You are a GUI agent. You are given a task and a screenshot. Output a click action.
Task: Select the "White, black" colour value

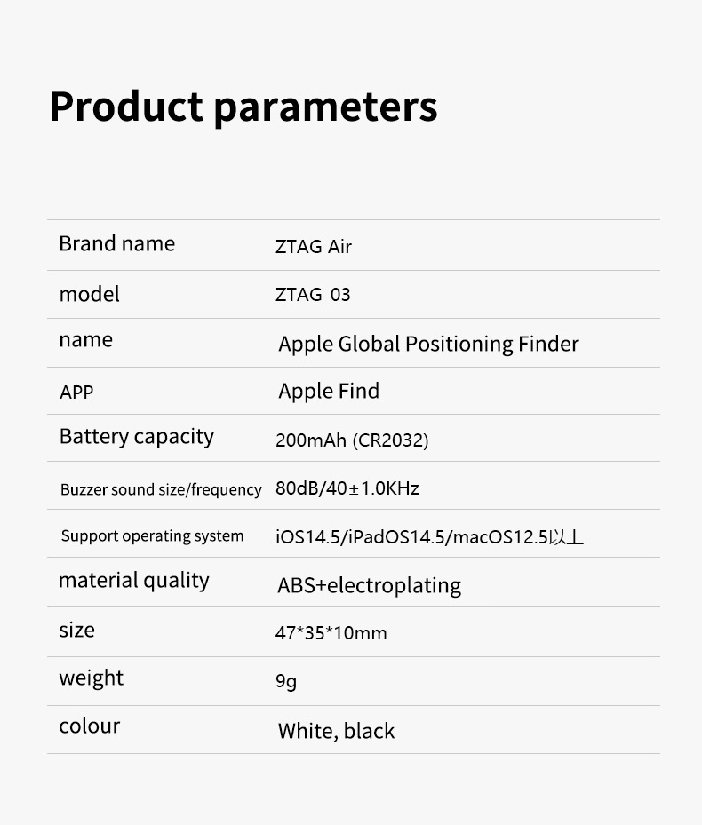click(336, 731)
